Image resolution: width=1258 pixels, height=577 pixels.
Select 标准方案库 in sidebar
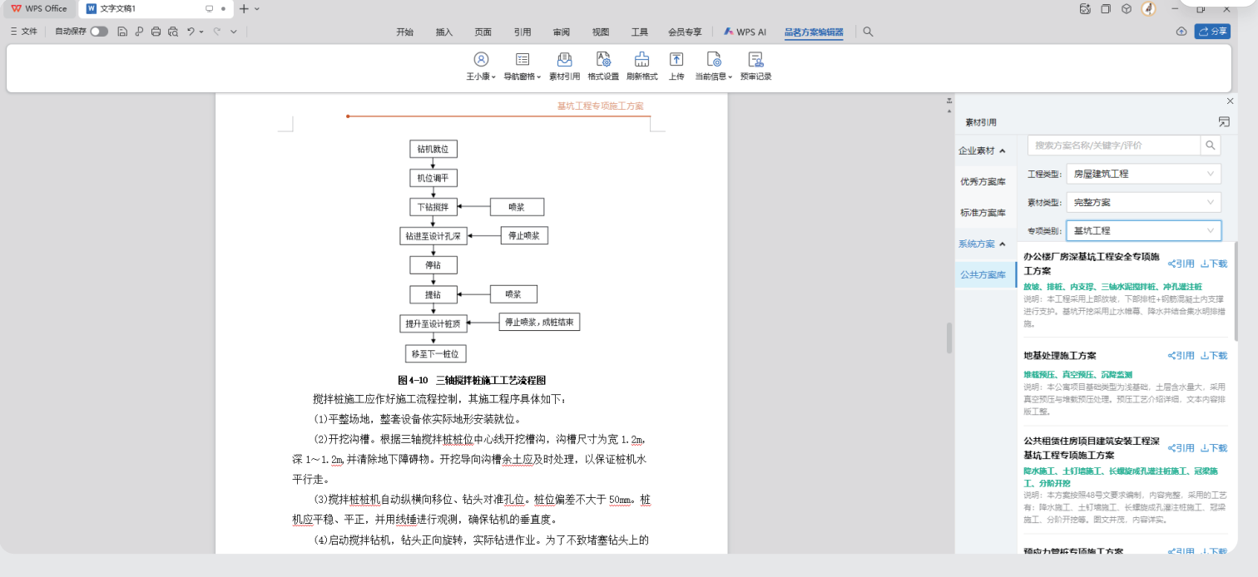click(x=983, y=212)
